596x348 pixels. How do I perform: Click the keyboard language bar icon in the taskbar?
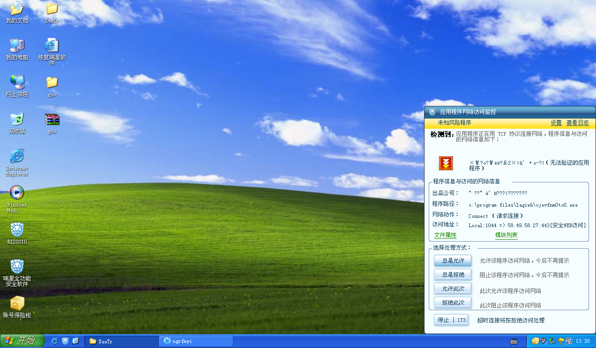click(x=514, y=341)
